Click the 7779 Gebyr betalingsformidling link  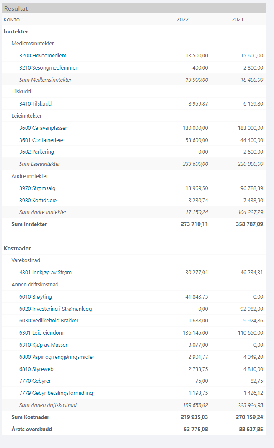coord(56,393)
